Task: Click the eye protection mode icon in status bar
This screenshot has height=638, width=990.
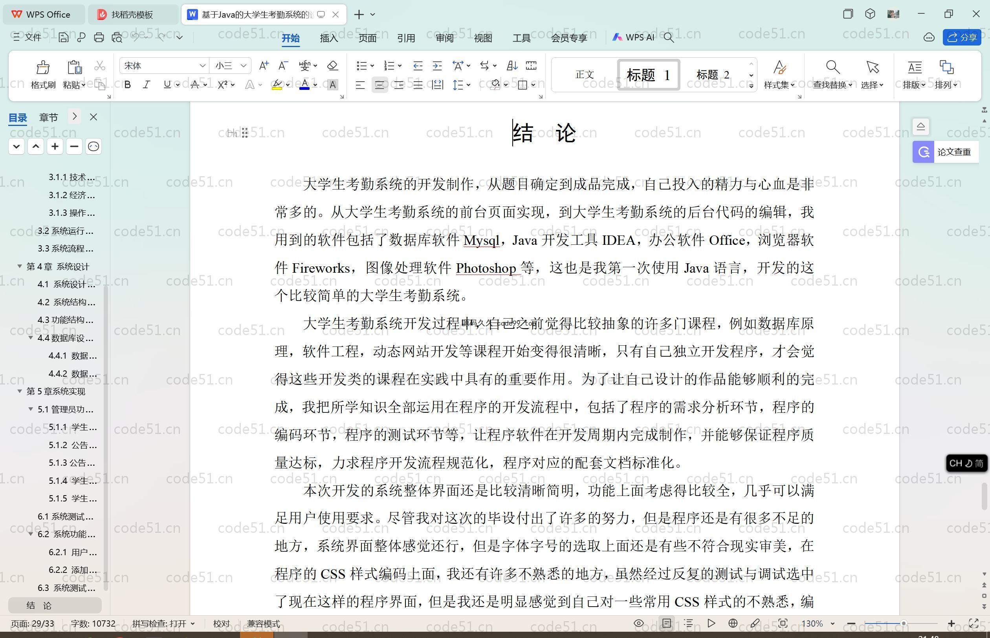Action: pyautogui.click(x=639, y=623)
